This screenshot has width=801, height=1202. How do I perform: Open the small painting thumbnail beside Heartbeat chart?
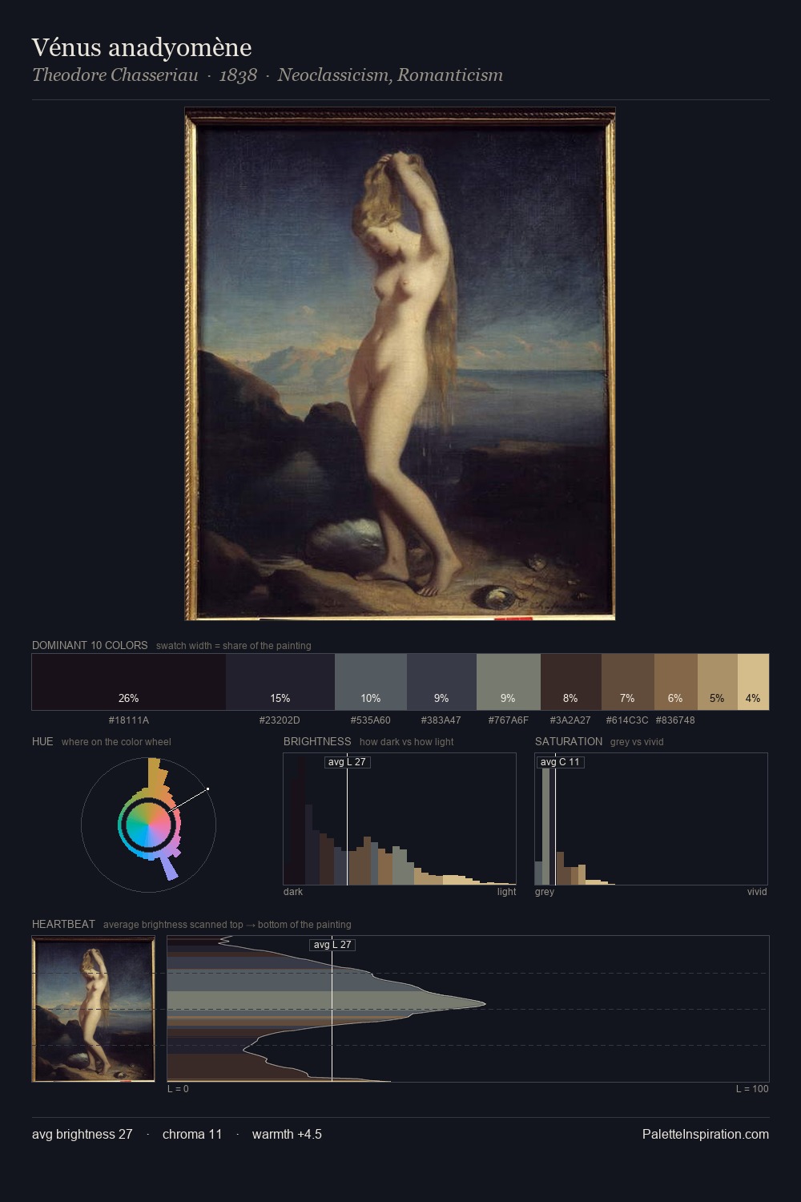pyautogui.click(x=93, y=1009)
